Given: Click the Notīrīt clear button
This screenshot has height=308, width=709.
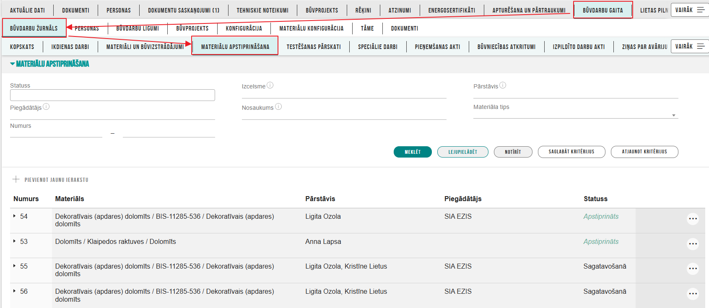Looking at the screenshot, I should pyautogui.click(x=513, y=152).
